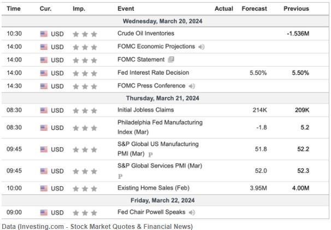Click speaker icon beside FOMC Economic Projections

202,46
